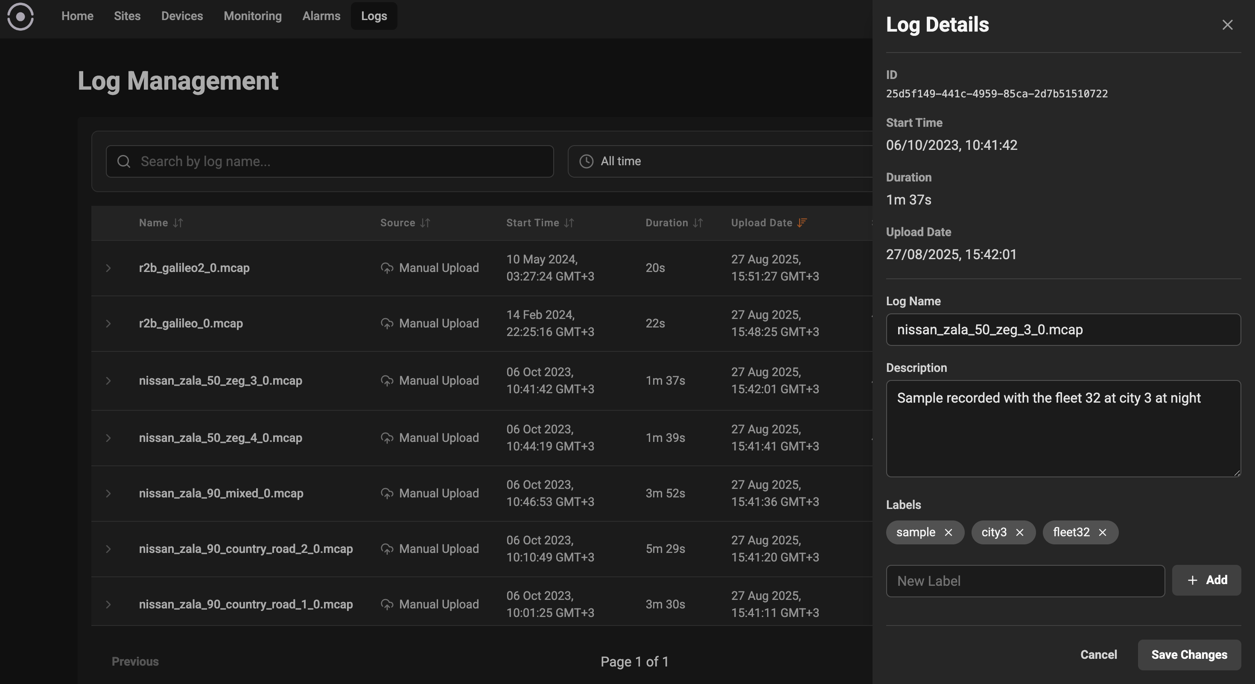1255x684 pixels.
Task: Click the clock icon in the All time filter
Action: tap(587, 161)
